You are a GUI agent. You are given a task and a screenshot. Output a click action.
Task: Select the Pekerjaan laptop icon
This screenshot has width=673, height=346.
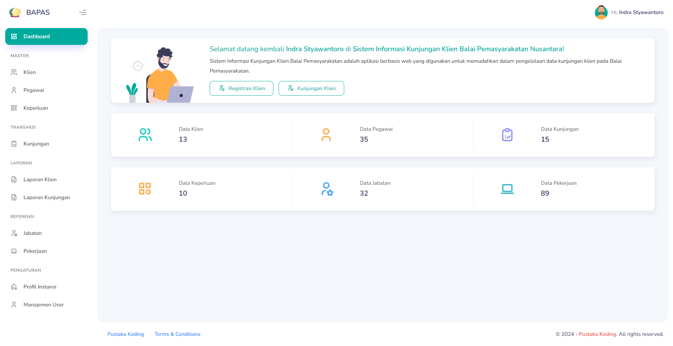pyautogui.click(x=14, y=251)
